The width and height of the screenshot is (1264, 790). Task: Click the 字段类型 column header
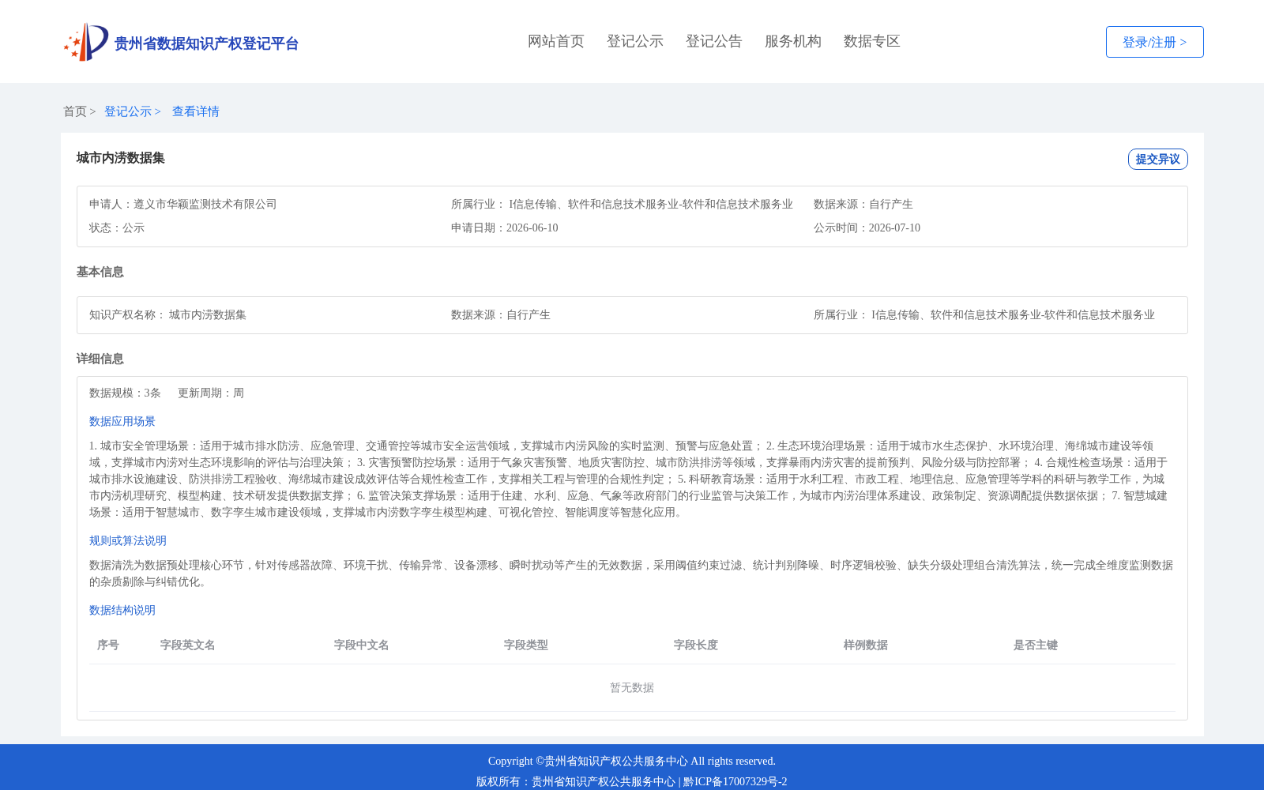tap(526, 645)
